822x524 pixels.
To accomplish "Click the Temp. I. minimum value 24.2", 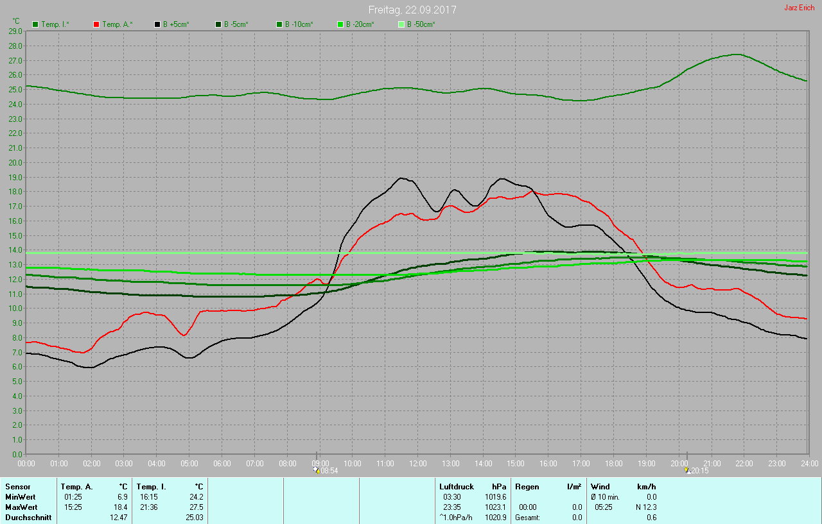I will point(195,497).
